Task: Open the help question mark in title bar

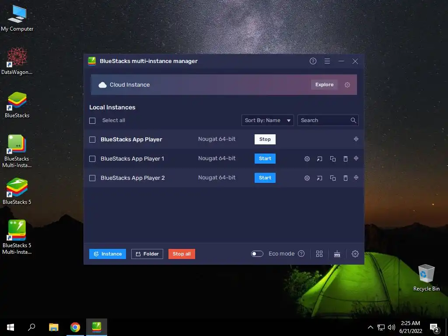Action: tap(313, 61)
